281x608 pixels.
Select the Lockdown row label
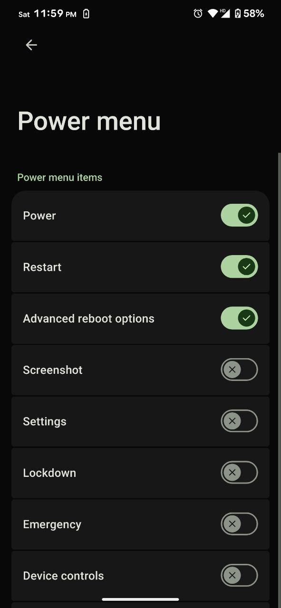pyautogui.click(x=49, y=473)
